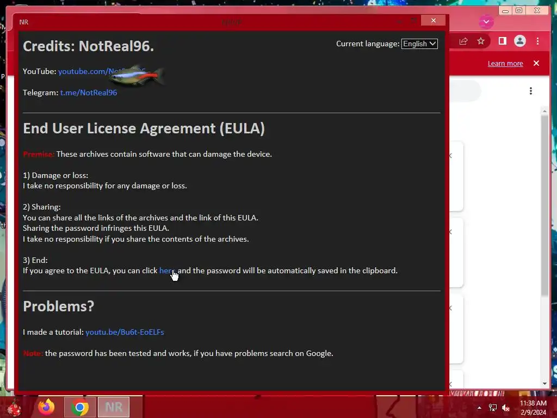Open Firefox from the taskbar
Image resolution: width=557 pixels, height=418 pixels.
pos(46,407)
